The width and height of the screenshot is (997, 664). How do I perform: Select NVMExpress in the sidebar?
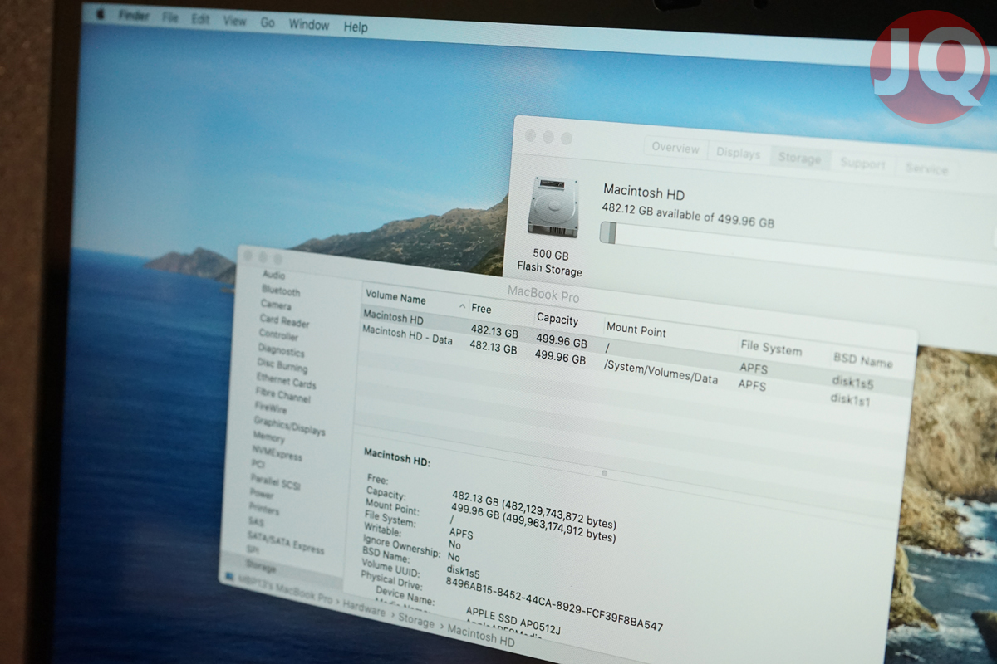[x=277, y=453]
